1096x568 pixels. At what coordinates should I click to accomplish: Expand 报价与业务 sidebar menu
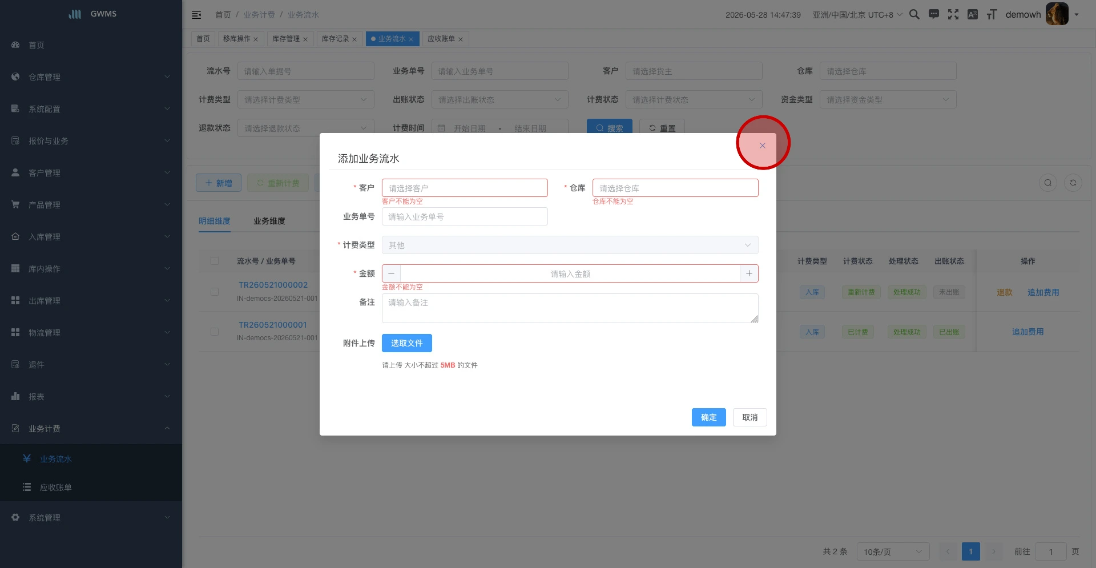coord(91,141)
